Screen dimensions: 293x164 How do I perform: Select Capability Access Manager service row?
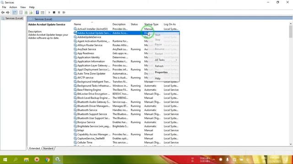[126, 134]
